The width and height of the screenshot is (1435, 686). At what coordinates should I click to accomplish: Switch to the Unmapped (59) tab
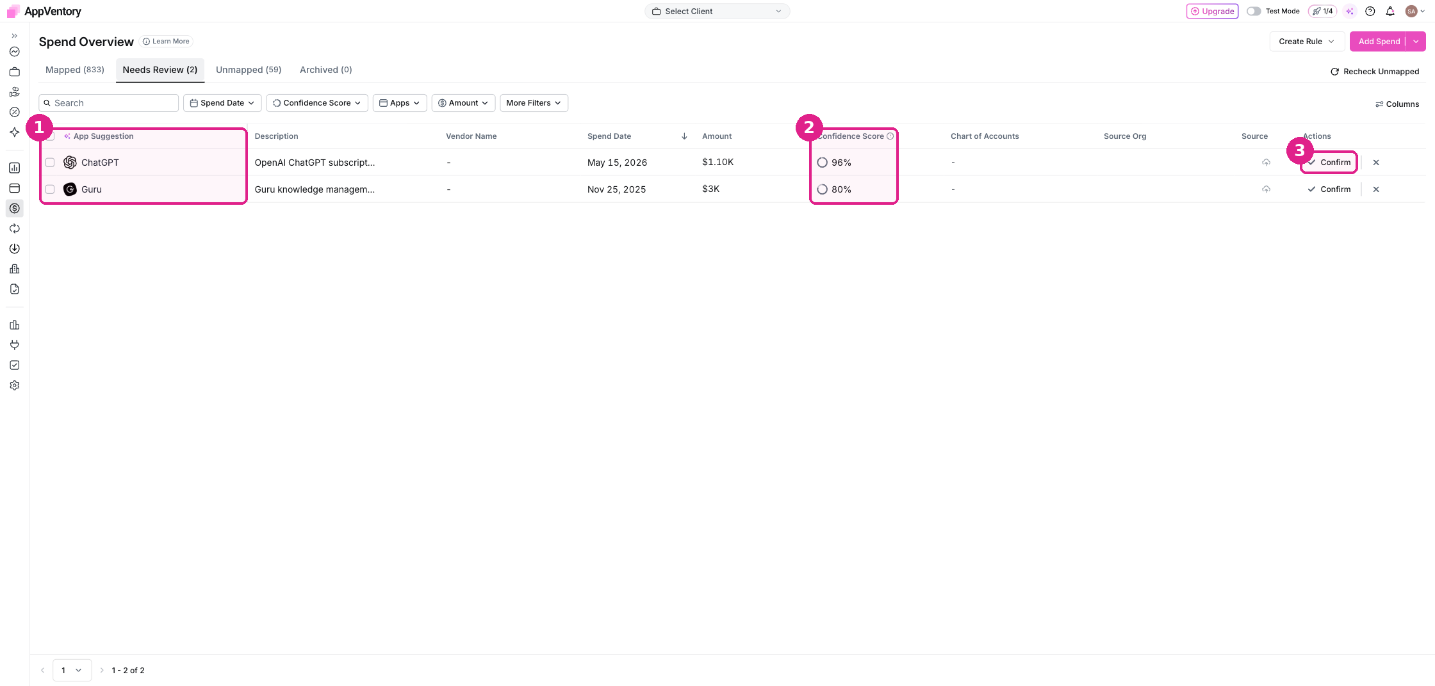click(249, 70)
